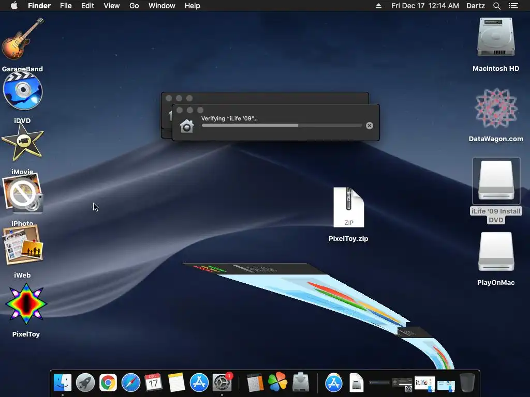Launch Safari from the Dock

[x=131, y=383]
